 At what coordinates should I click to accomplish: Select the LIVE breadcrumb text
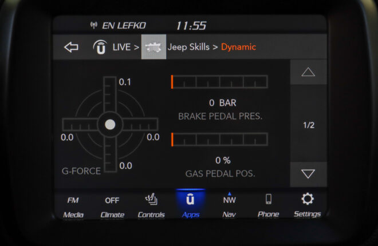pyautogui.click(x=122, y=47)
